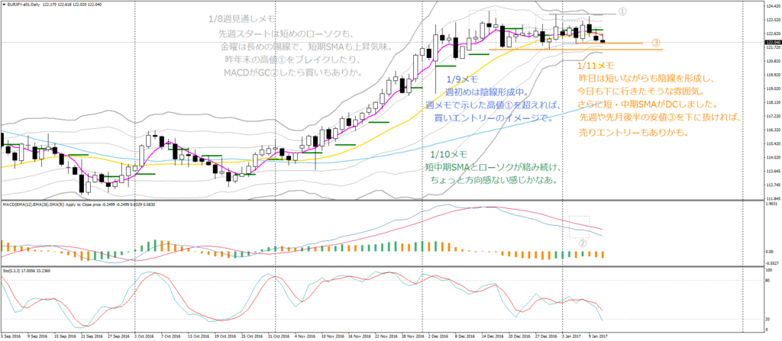Click the 117.220 price axis label
Image resolution: width=782 pixels, height=341 pixels.
(772, 116)
